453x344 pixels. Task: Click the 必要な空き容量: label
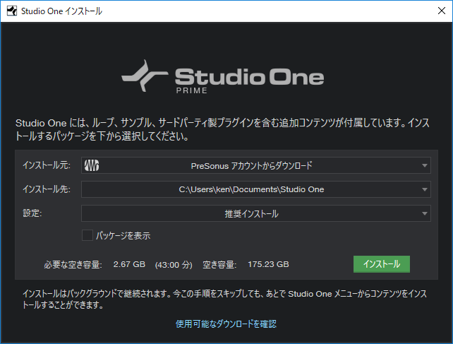73,265
